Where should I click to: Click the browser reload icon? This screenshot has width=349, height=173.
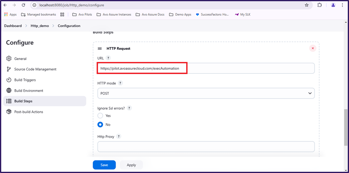[23, 5]
